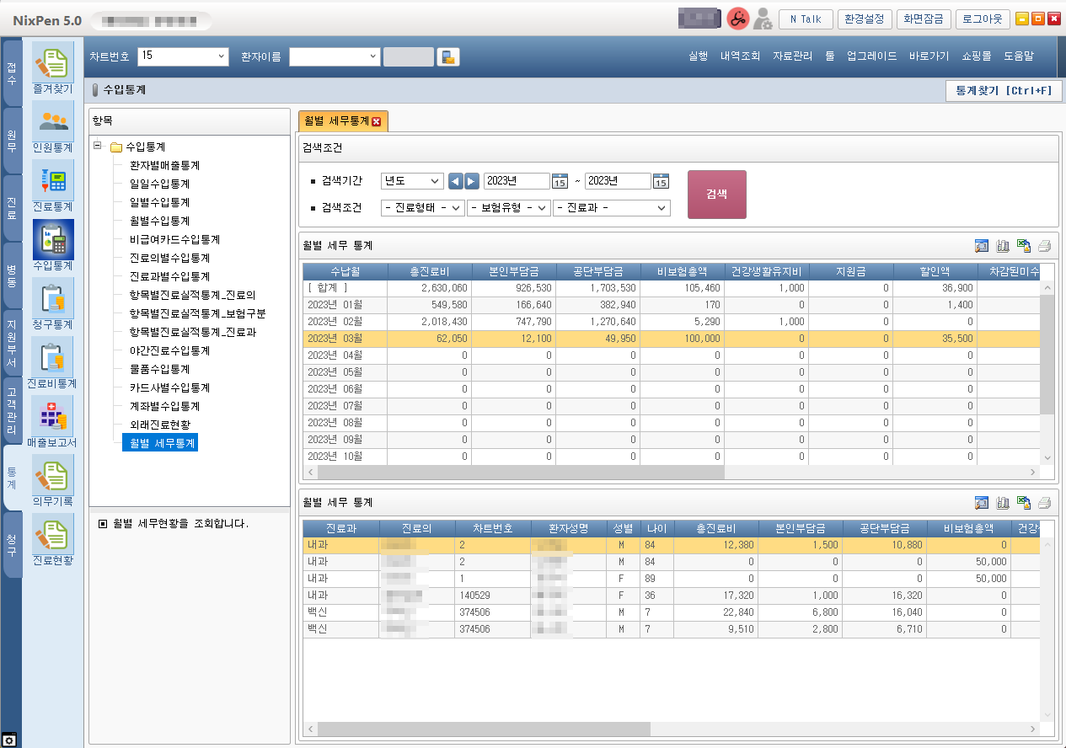Close the 월별 세무통계 tab
The image size is (1066, 748).
tap(377, 121)
